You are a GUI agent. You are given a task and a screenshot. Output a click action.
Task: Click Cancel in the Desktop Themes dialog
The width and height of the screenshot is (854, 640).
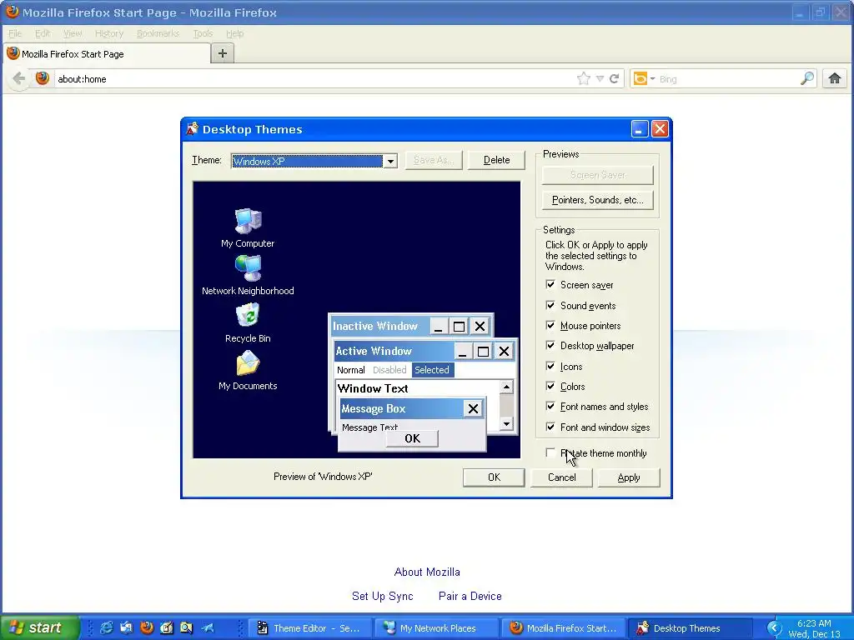click(x=561, y=477)
